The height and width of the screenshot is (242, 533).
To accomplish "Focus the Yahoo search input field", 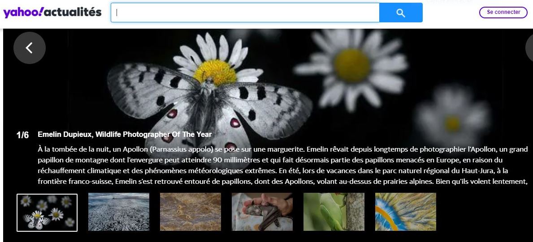I will pyautogui.click(x=245, y=13).
